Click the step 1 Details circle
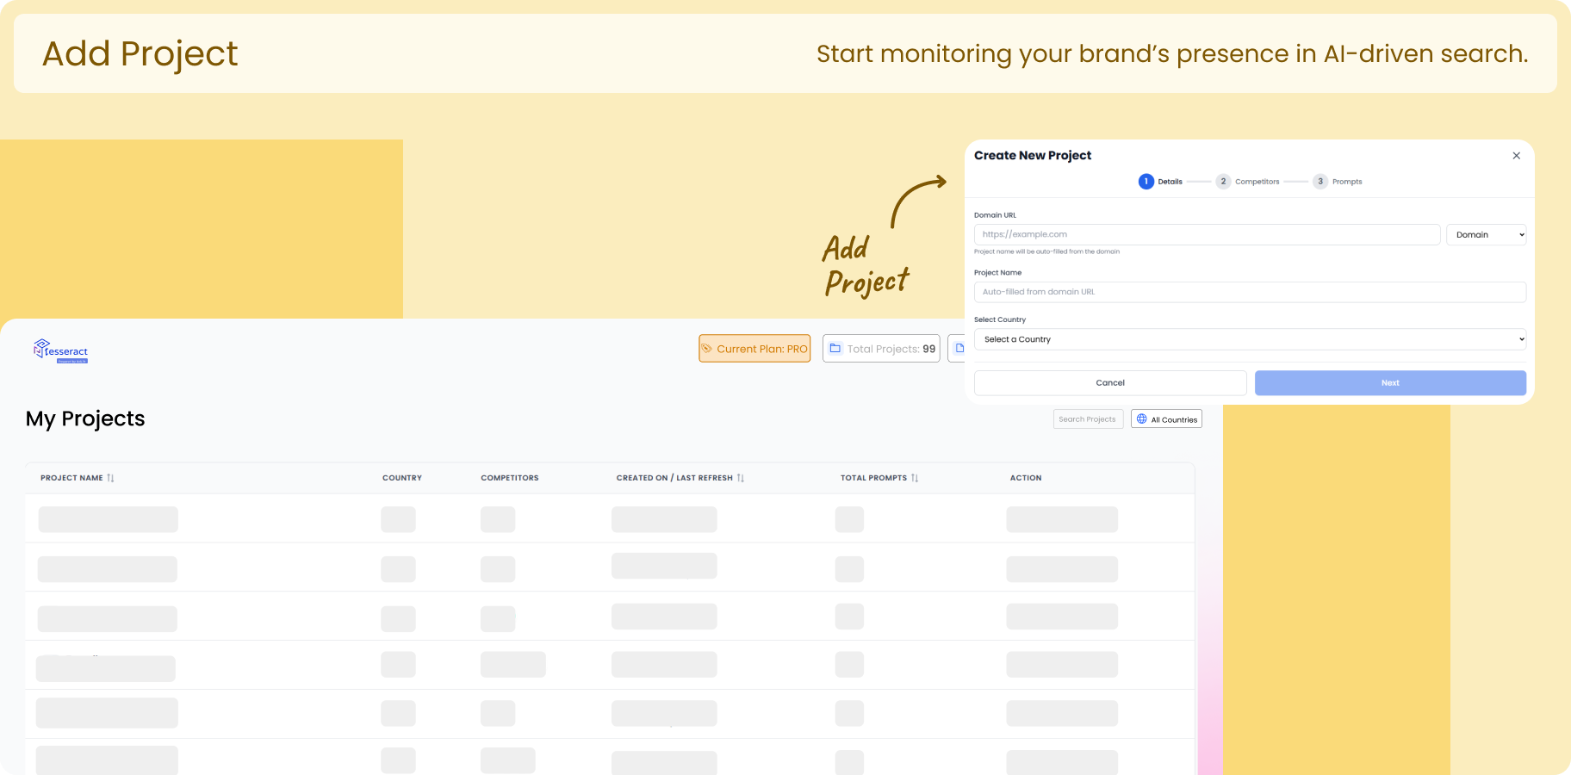This screenshot has width=1571, height=775. 1146,182
